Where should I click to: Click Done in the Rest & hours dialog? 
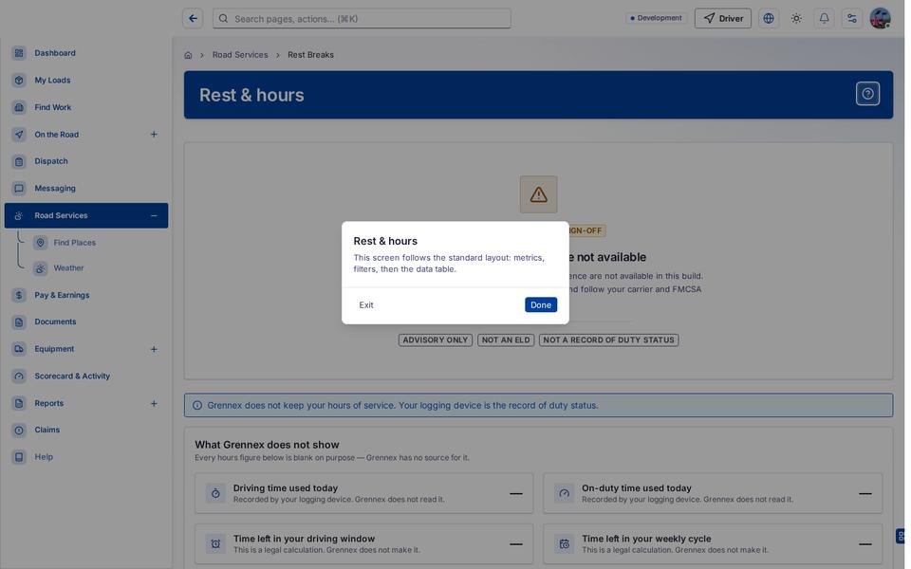tap(541, 304)
